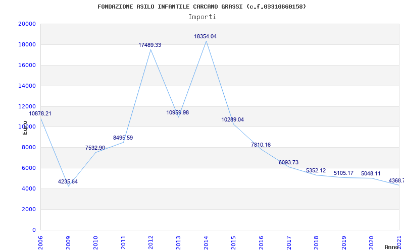Click x-axis year label 2015
The height and width of the screenshot is (252, 404).
[233, 242]
